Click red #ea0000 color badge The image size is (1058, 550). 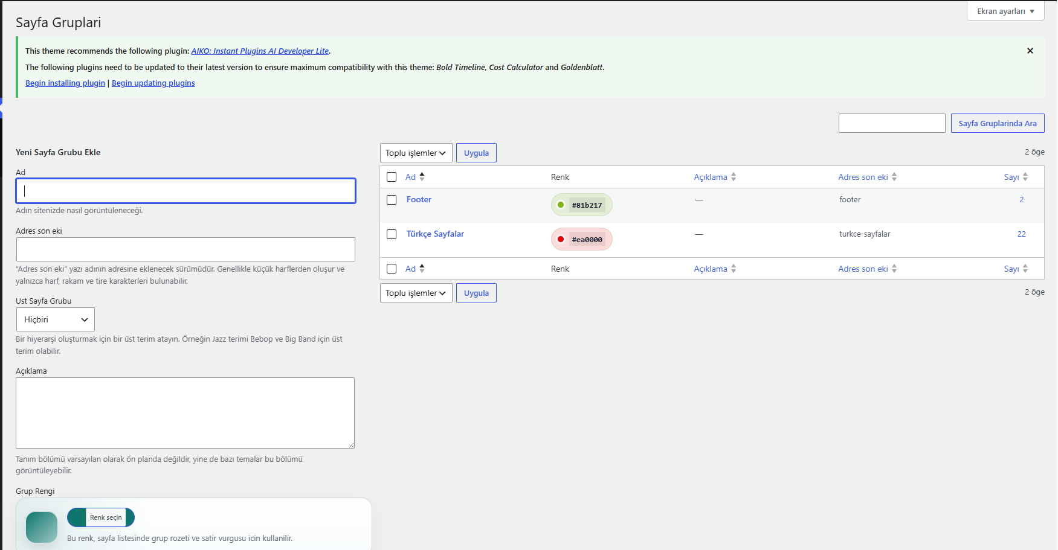pos(582,239)
